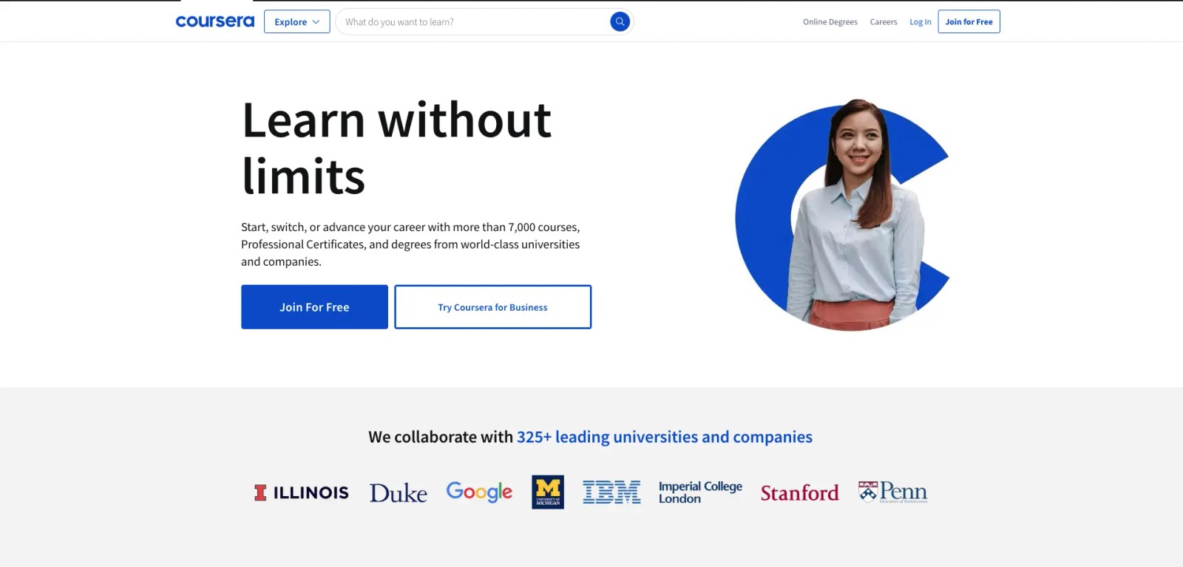Screen dimensions: 1183x567
Task: Click the 'Learn without limits' heading
Action: [397, 148]
